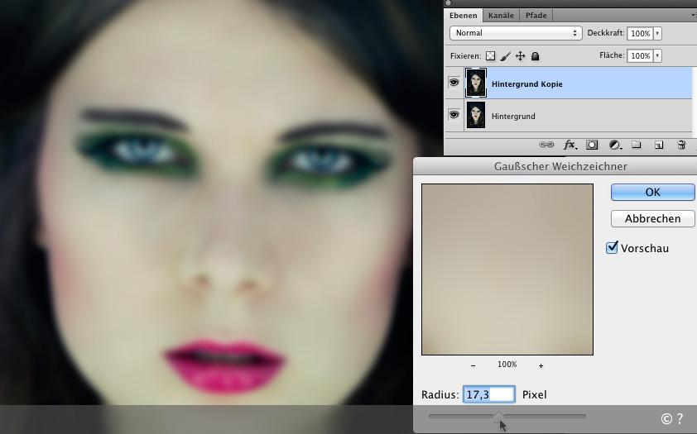
Task: Click the Radius slider handle
Action: [499, 416]
